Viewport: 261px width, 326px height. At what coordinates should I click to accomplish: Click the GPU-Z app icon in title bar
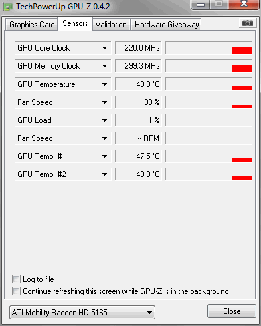(8, 7)
